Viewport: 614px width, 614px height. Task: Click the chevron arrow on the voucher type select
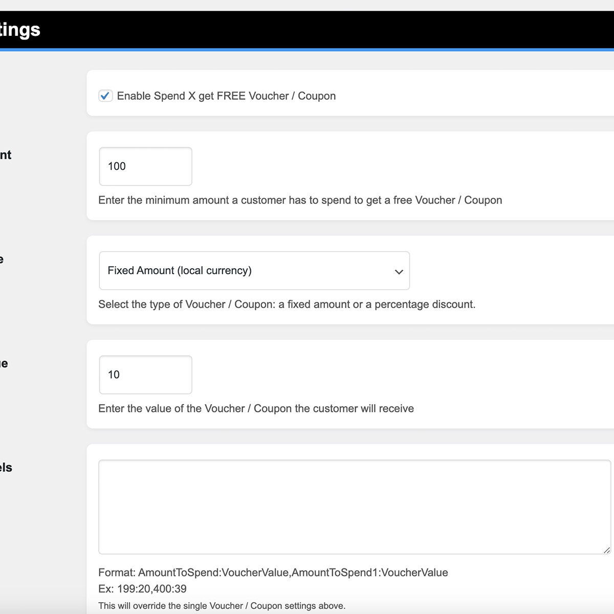tap(399, 272)
